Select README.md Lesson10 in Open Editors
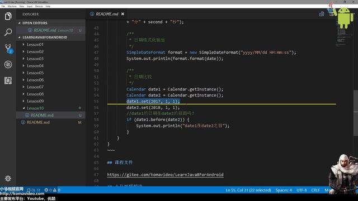 click(x=51, y=30)
